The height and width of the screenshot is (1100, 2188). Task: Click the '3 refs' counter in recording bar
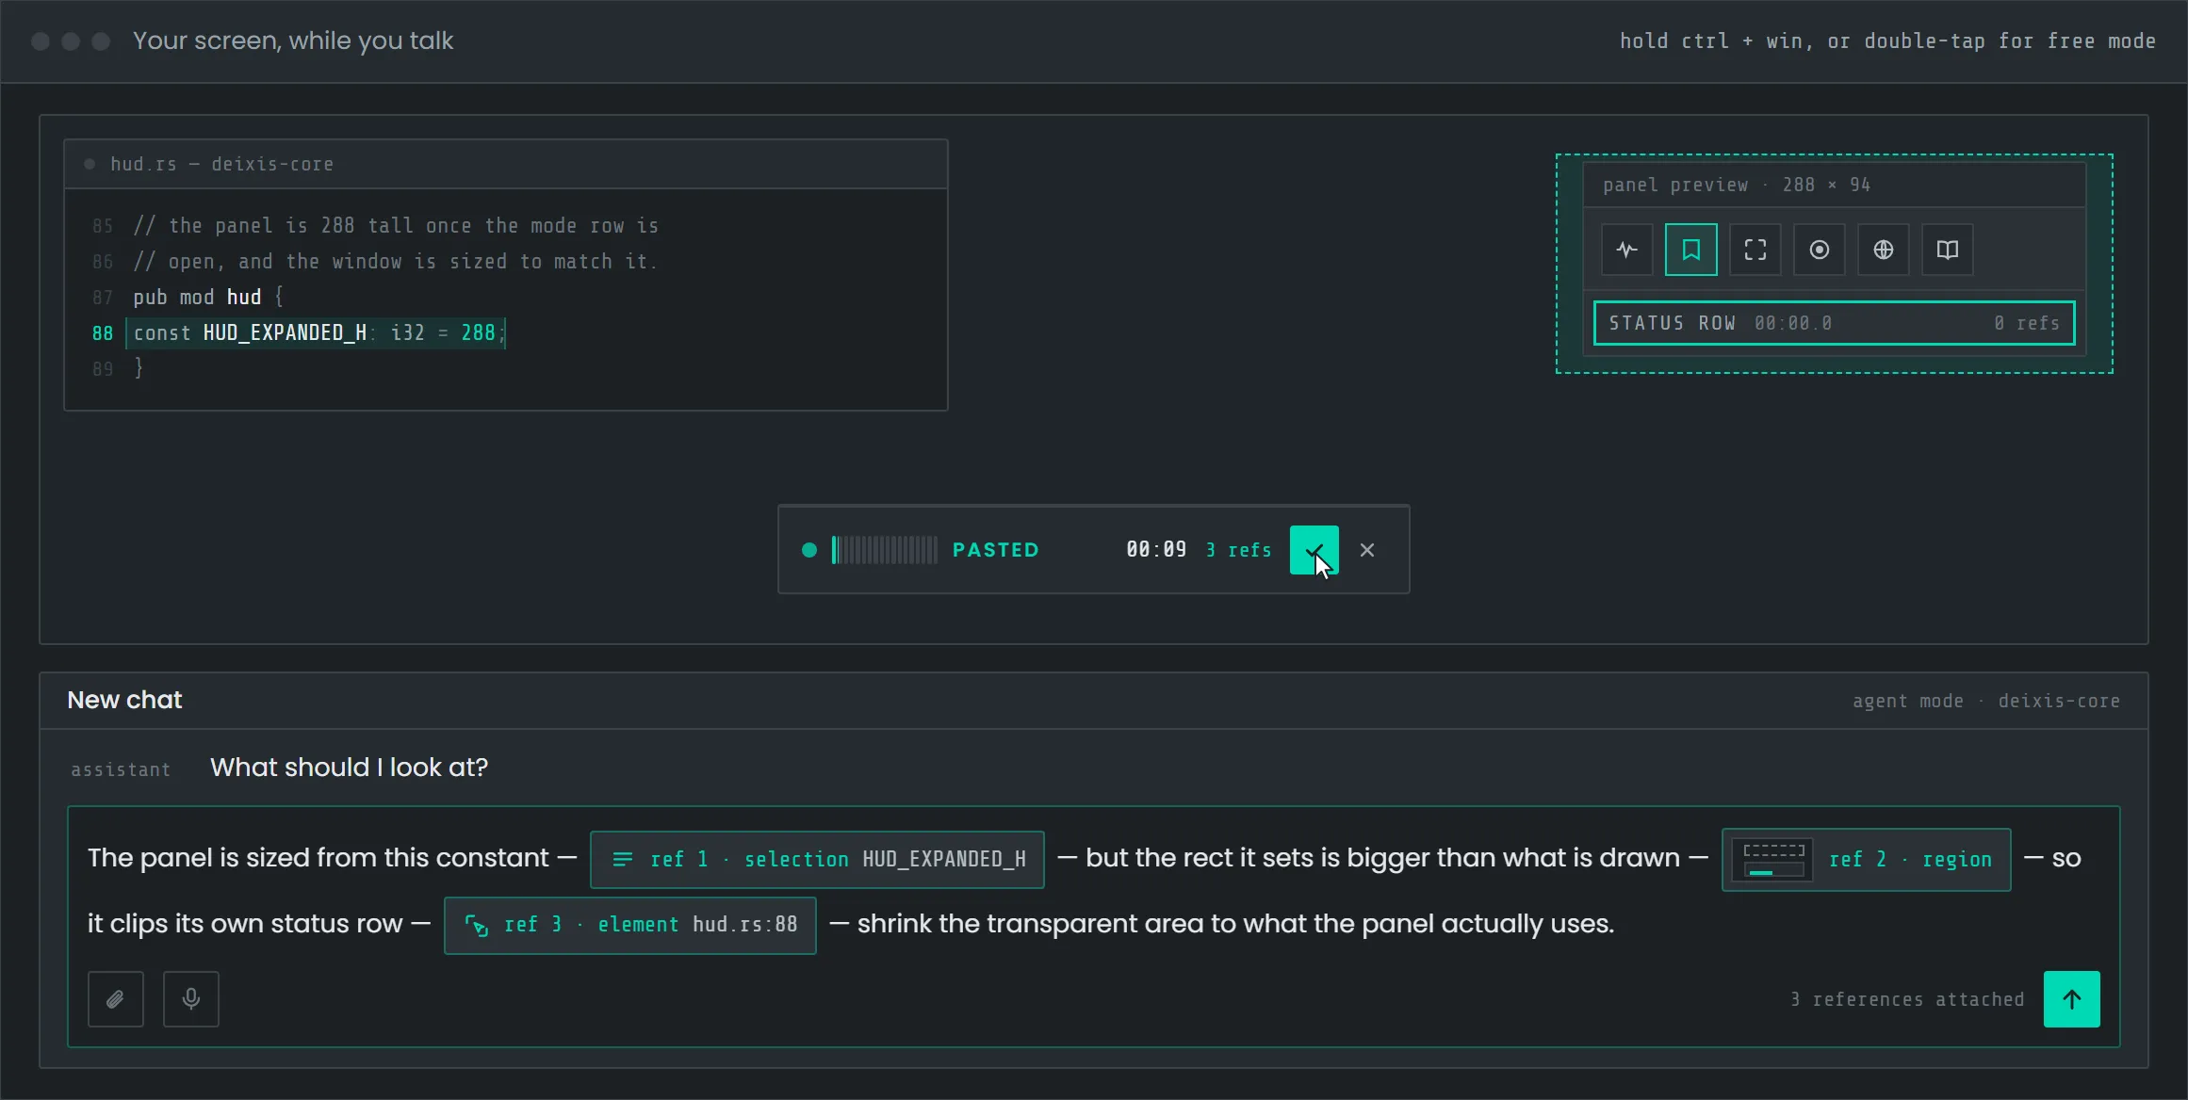tap(1238, 550)
